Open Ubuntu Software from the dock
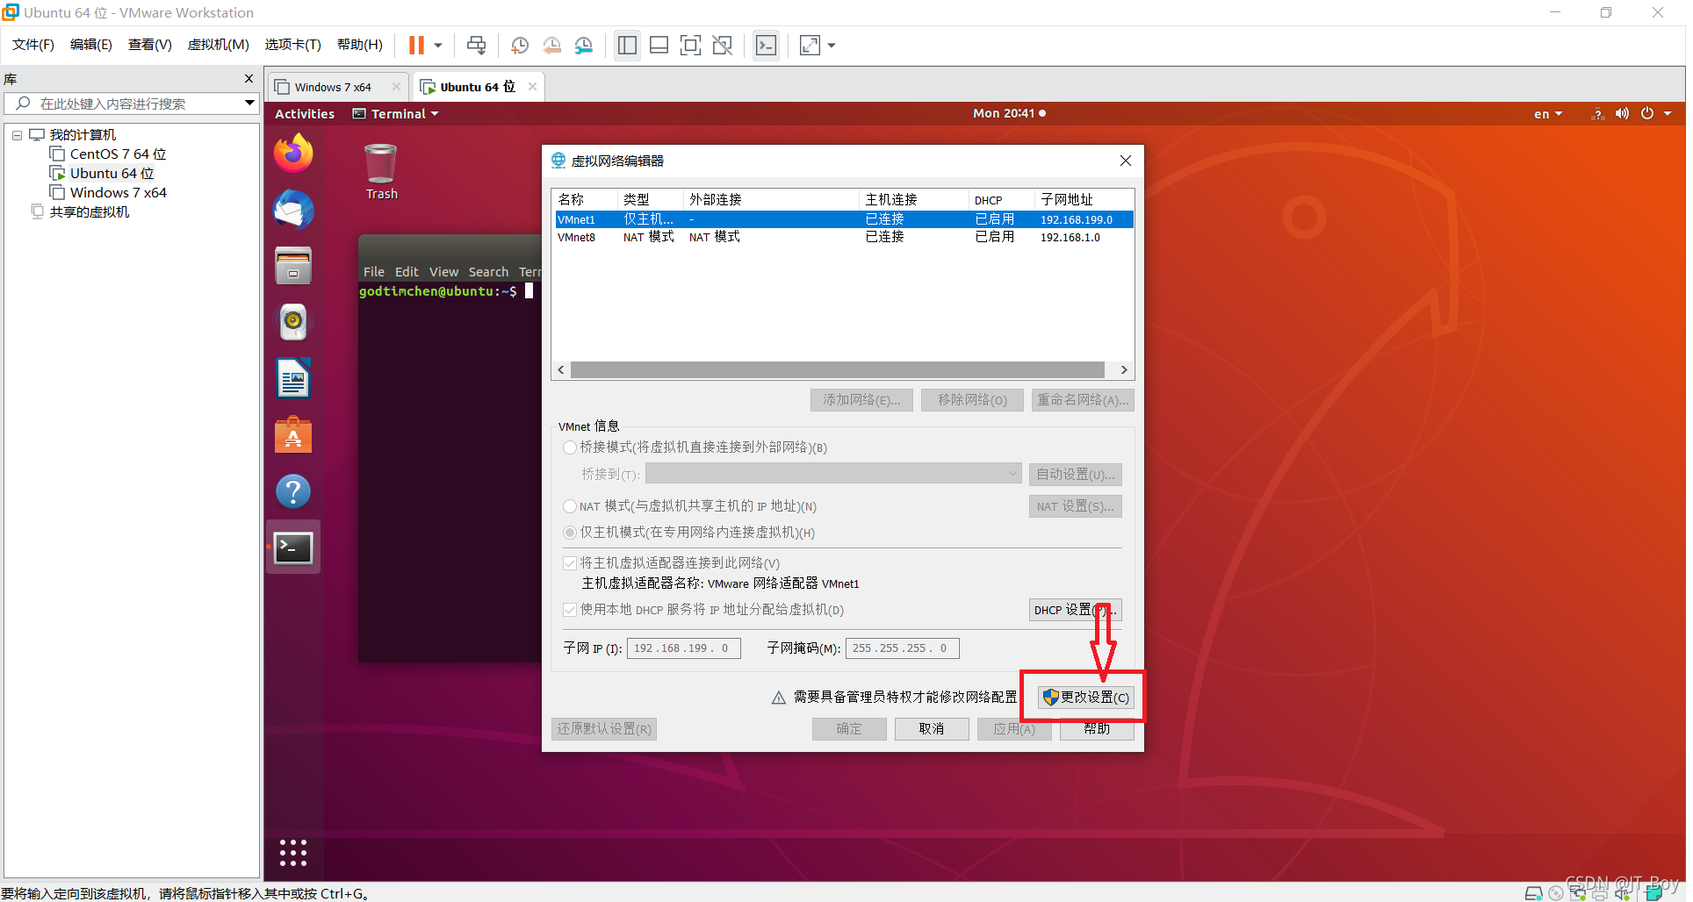 pos(293,435)
